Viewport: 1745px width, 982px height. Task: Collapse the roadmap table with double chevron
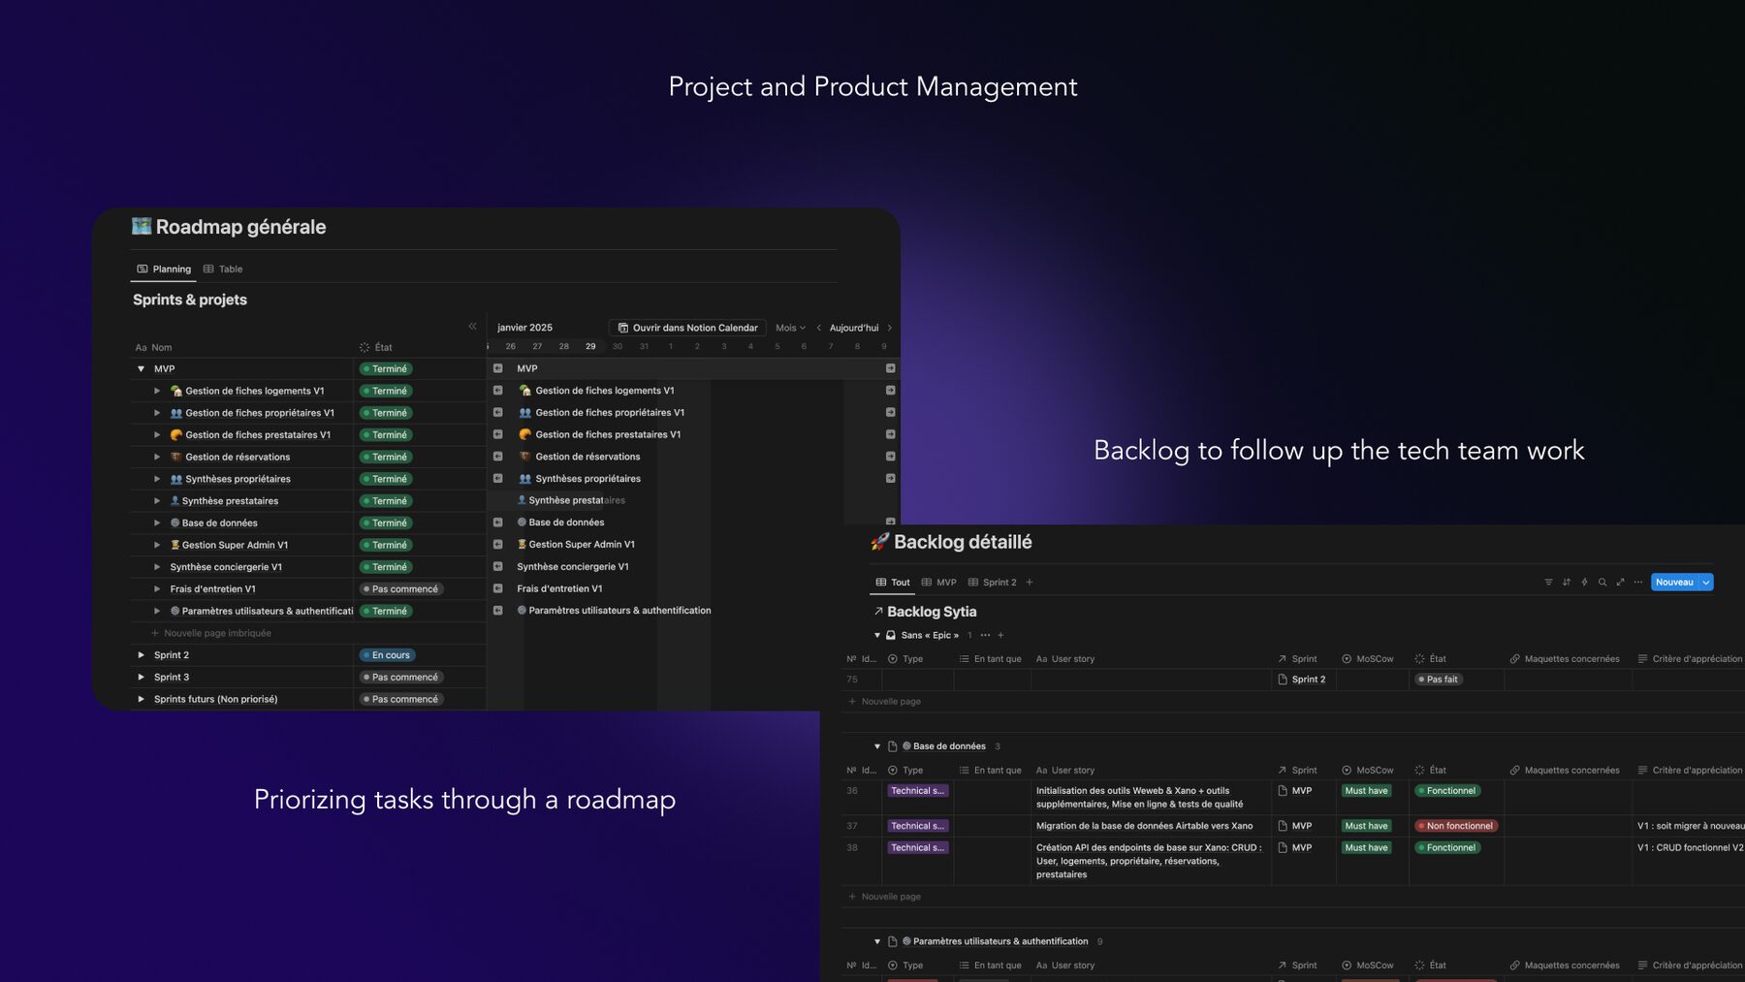click(472, 327)
